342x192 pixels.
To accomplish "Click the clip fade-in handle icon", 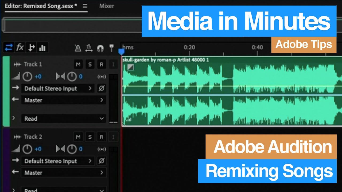I will tap(130, 67).
